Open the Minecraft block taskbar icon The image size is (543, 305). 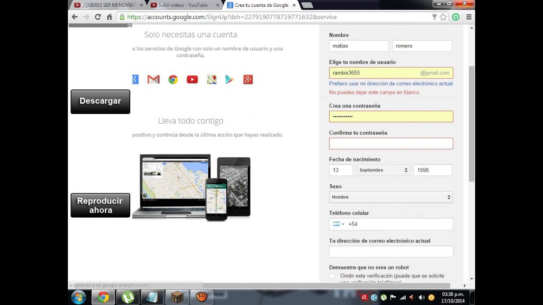click(177, 297)
